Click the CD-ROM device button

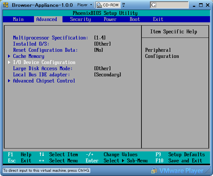(108, 5)
